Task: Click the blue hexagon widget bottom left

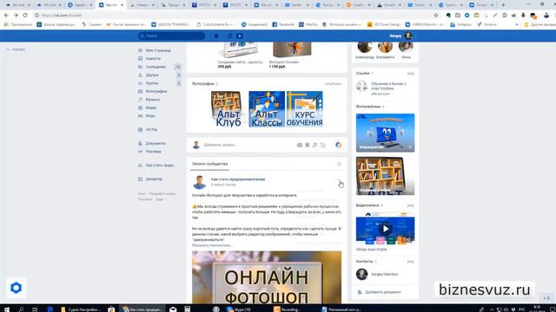Action: [16, 288]
